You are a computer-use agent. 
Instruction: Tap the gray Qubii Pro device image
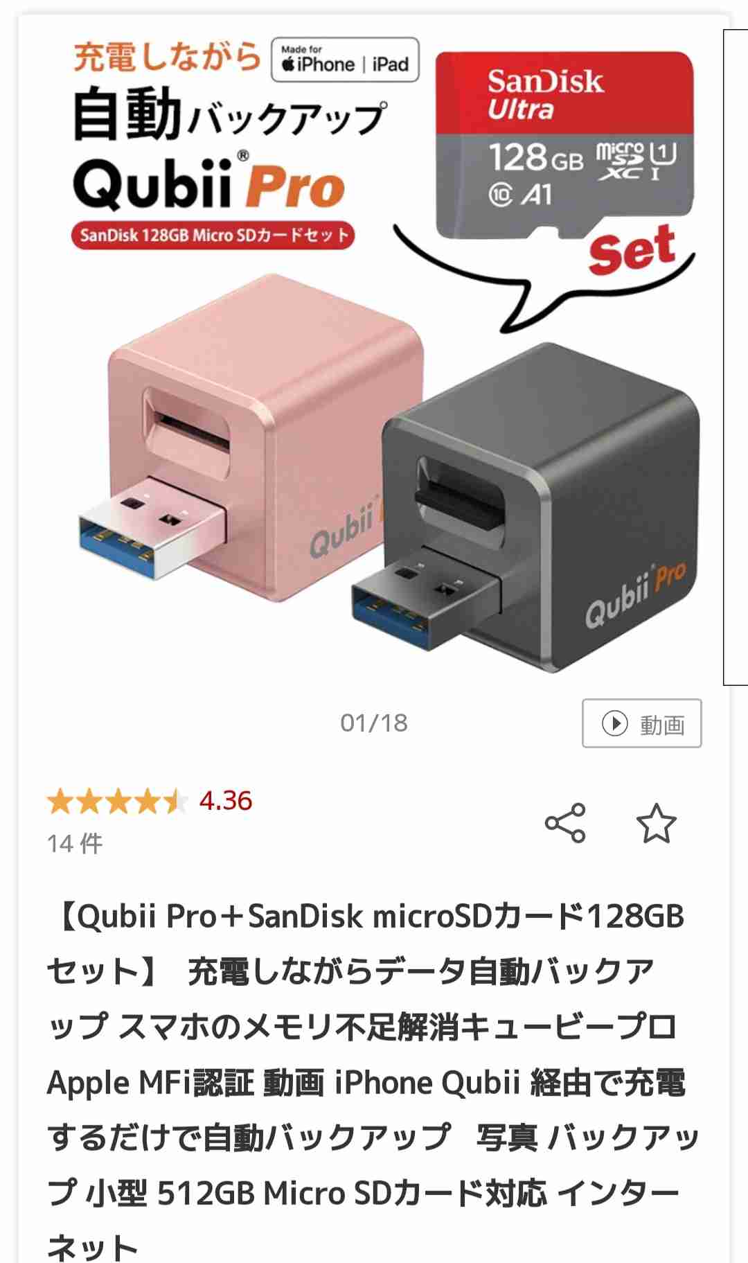pyautogui.click(x=526, y=509)
